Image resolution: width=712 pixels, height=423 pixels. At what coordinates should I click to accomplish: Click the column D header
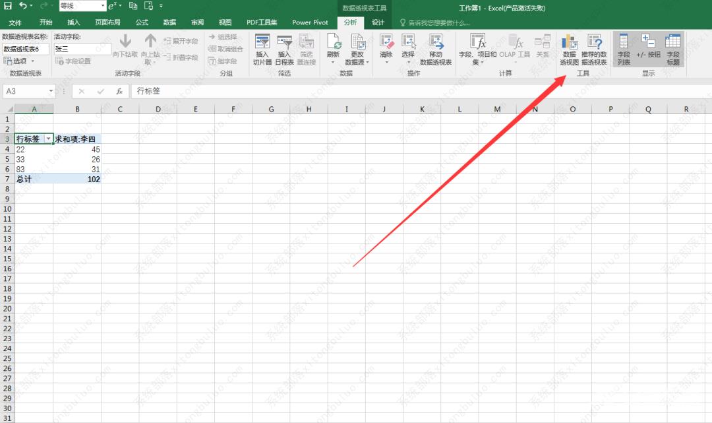(158, 109)
